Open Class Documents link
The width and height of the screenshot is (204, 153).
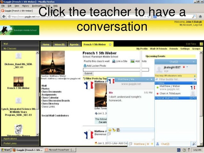[51, 92]
